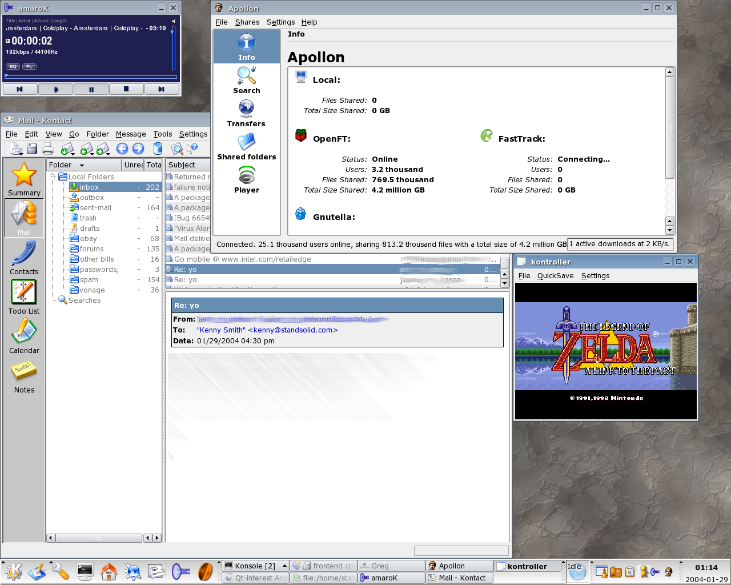Select the Info page in Apollon sidebar

[x=246, y=47]
